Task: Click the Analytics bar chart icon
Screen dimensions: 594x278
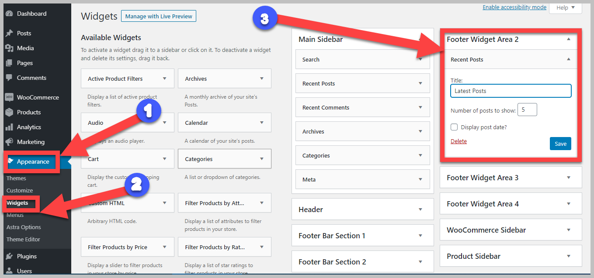Action: point(9,127)
